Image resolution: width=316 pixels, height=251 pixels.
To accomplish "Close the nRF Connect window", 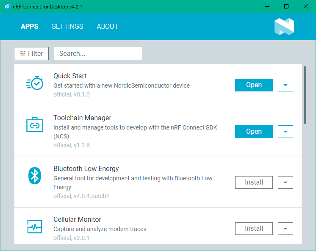I will click(x=305, y=7).
